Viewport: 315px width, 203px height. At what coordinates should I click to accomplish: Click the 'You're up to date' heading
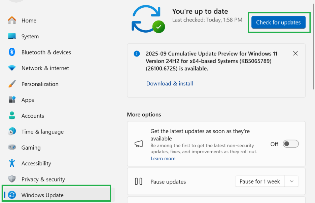[x=200, y=11]
